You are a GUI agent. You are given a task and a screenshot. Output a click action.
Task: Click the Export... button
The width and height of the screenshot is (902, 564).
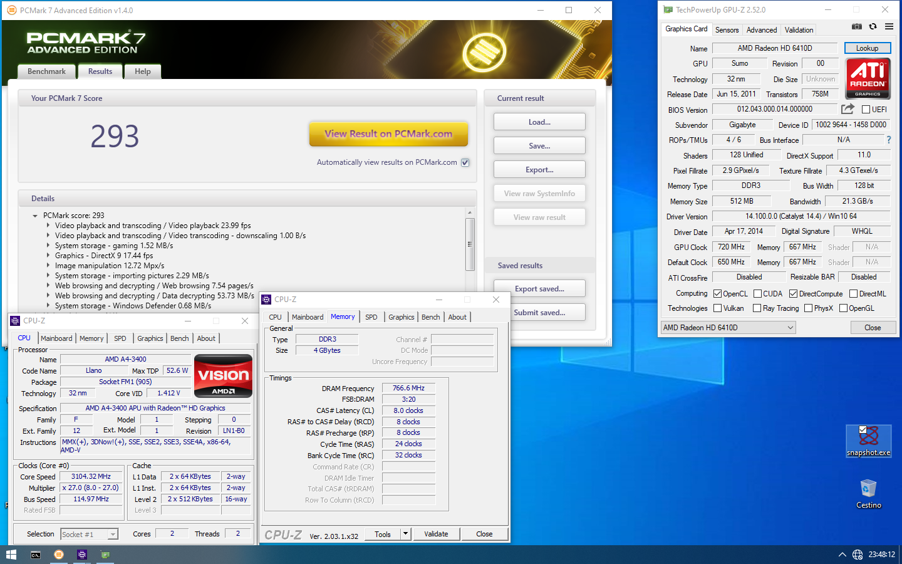[x=539, y=170]
